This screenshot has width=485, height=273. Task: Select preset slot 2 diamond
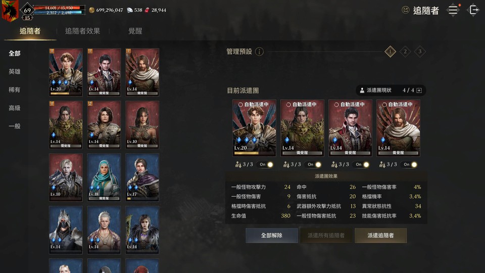pyautogui.click(x=405, y=52)
